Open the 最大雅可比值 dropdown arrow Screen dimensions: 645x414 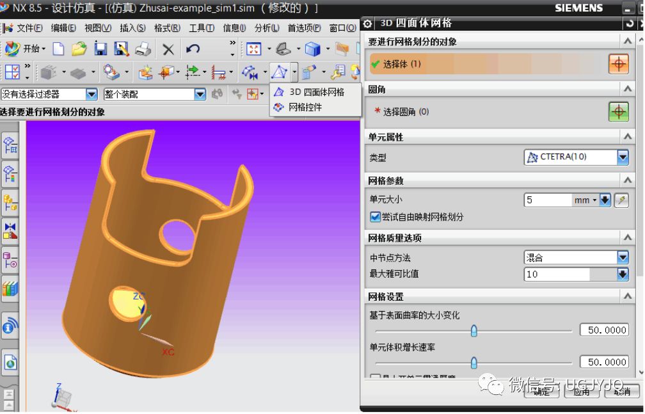click(x=623, y=274)
